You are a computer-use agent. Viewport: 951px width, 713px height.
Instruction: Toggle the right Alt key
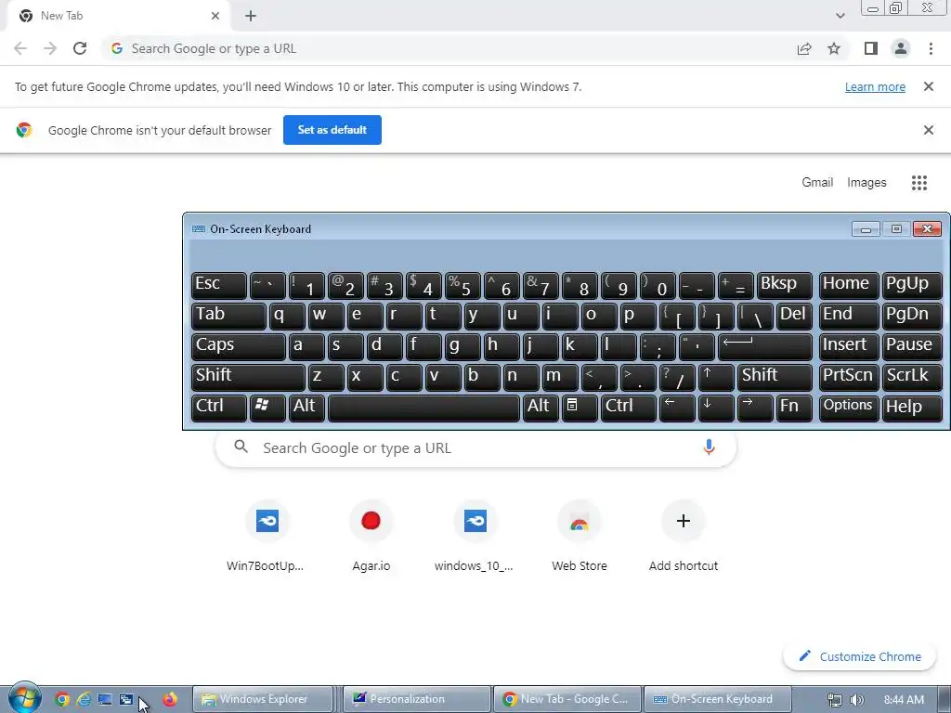click(x=541, y=407)
